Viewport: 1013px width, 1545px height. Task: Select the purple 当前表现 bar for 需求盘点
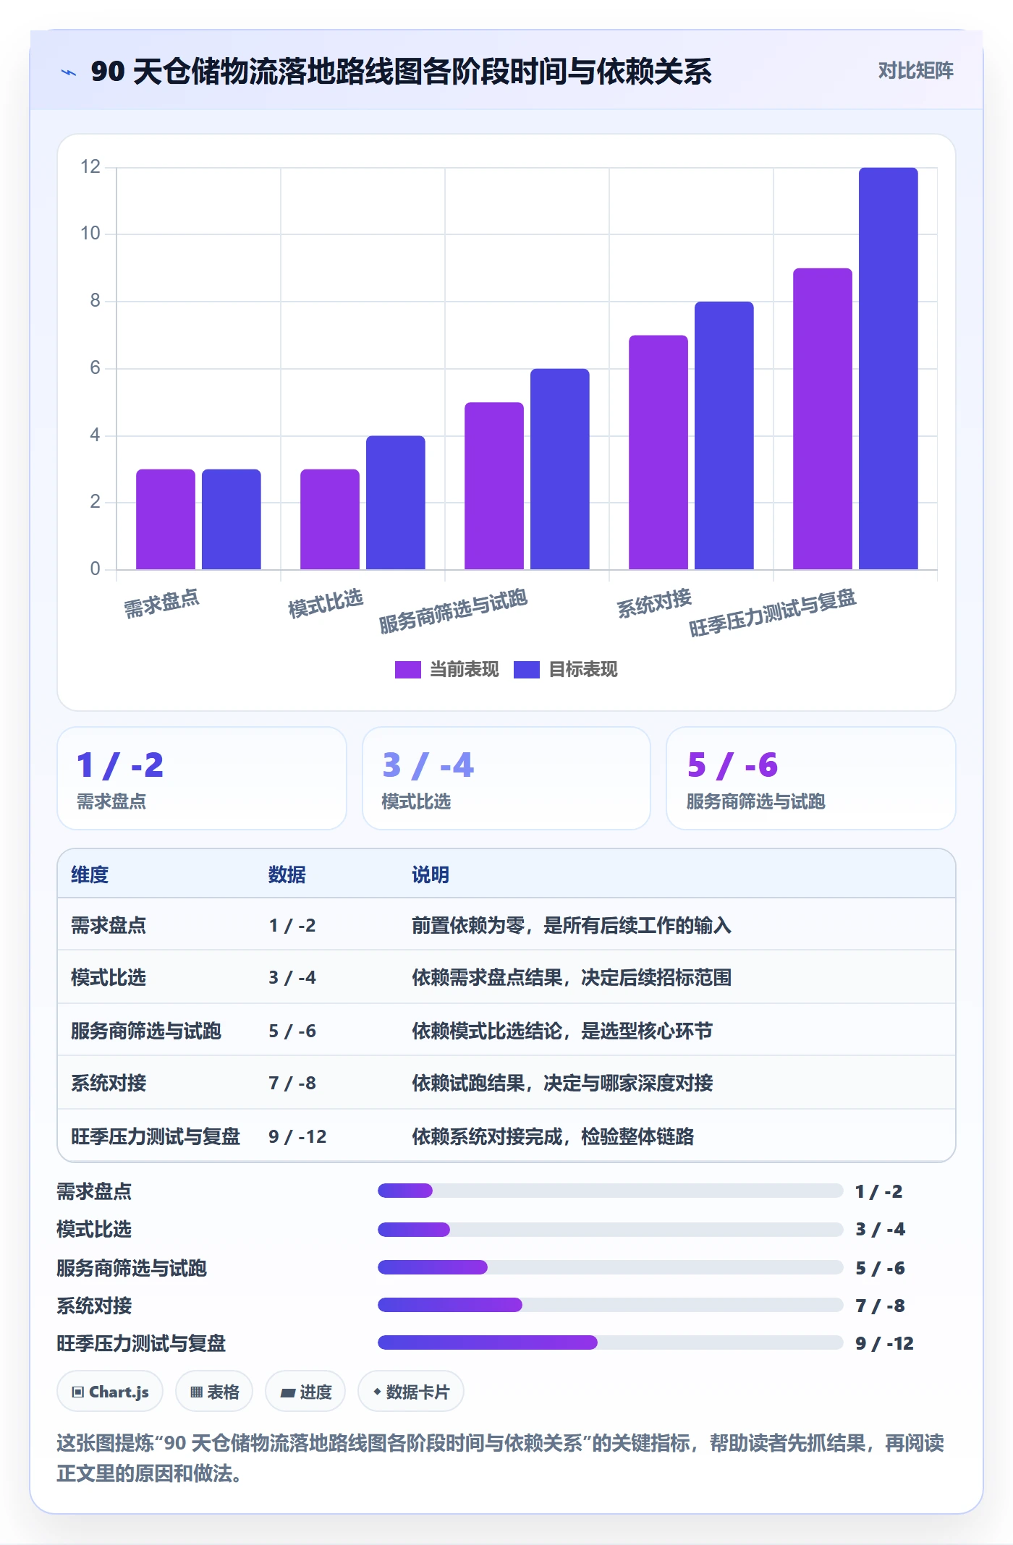(166, 519)
